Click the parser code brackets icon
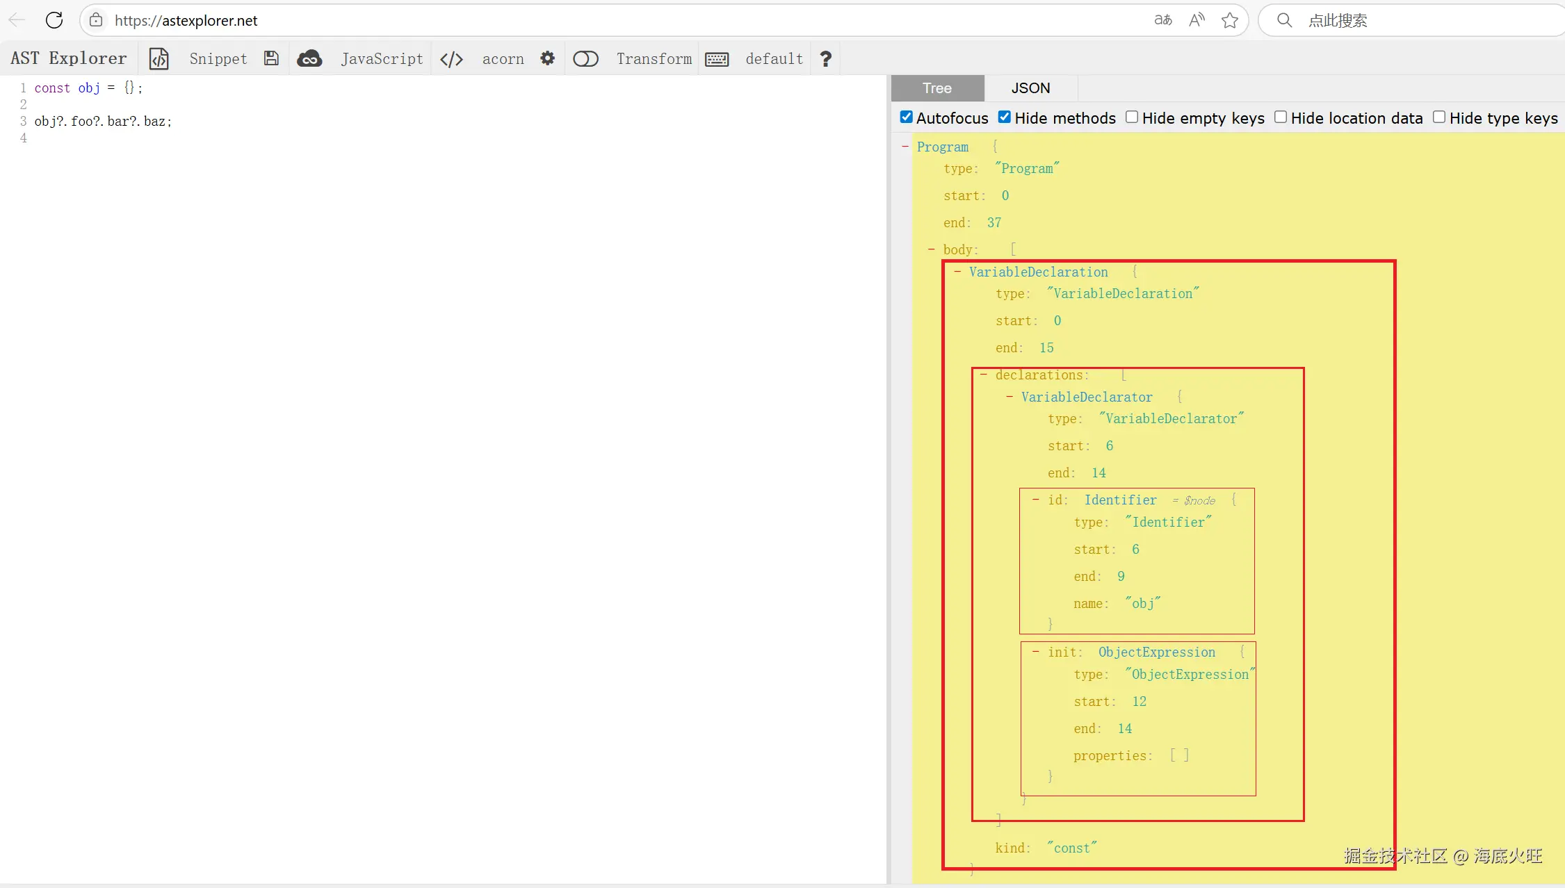1565x888 pixels. (451, 59)
